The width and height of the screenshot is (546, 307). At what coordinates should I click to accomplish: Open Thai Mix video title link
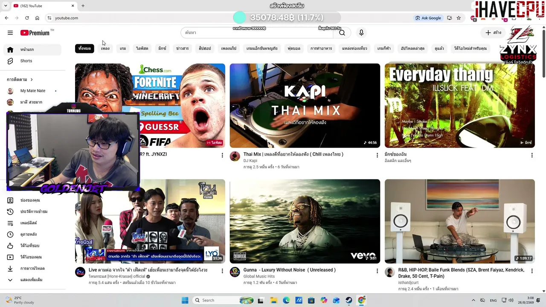pos(293,154)
